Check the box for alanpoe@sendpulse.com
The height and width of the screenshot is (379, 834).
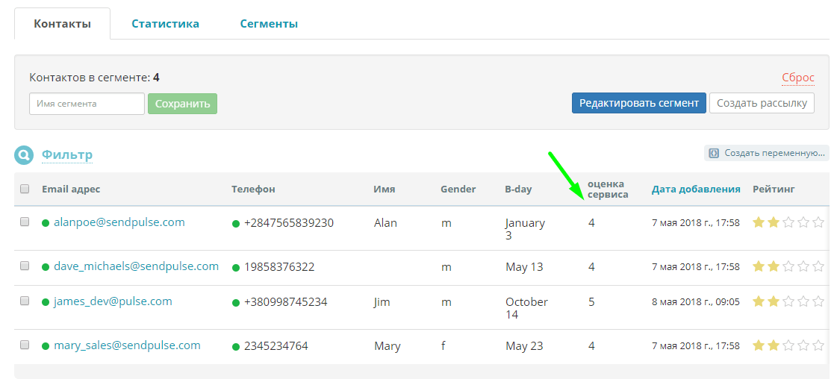pos(25,222)
